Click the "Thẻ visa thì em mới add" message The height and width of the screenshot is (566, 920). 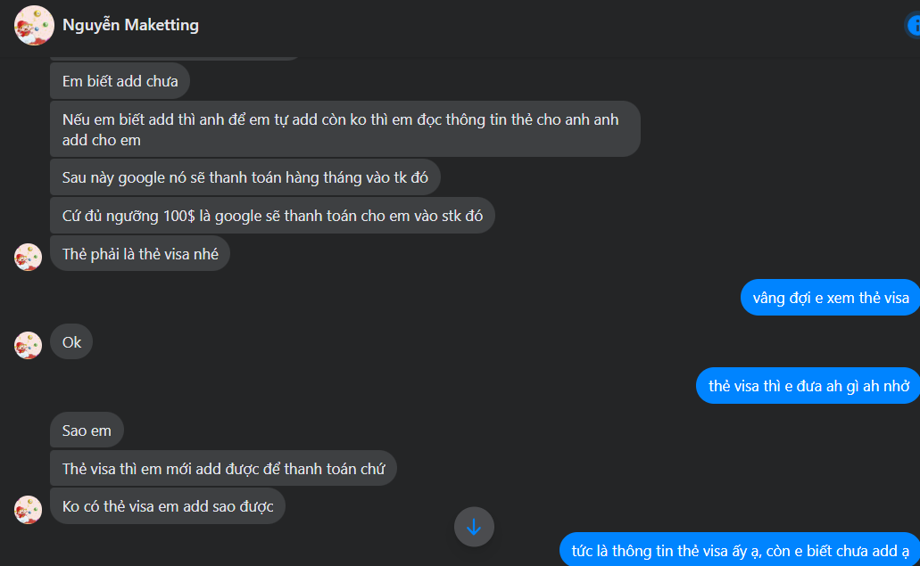(x=223, y=469)
